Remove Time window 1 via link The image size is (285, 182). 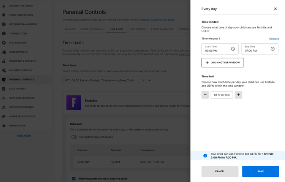point(274,39)
